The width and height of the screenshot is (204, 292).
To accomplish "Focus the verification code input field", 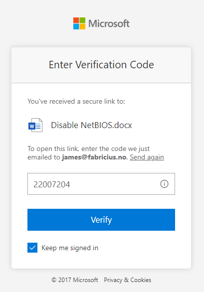I will coord(101,184).
